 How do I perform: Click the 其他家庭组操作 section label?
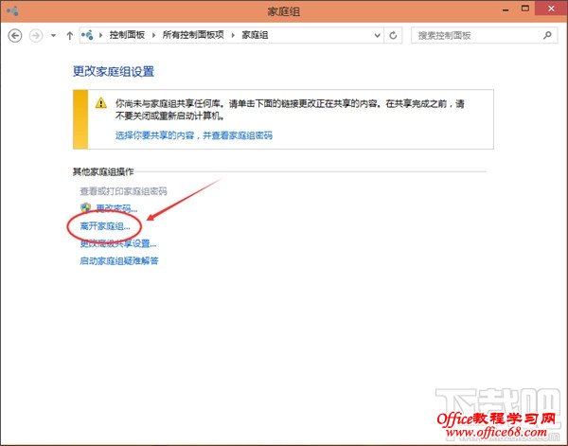click(103, 171)
